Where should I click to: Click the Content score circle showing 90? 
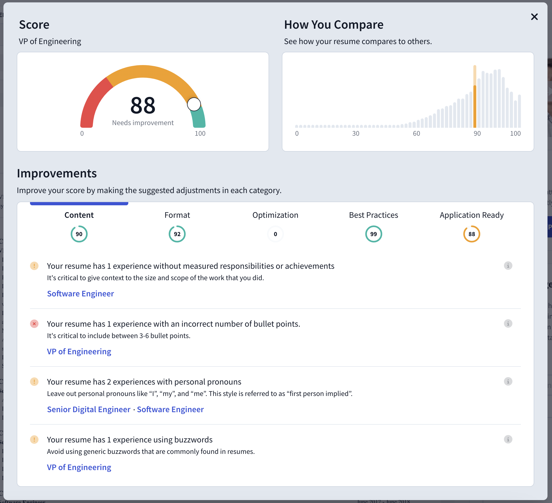79,234
